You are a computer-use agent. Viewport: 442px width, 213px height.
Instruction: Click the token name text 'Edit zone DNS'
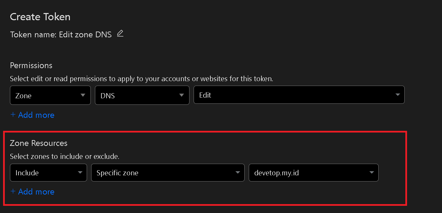[x=85, y=35]
